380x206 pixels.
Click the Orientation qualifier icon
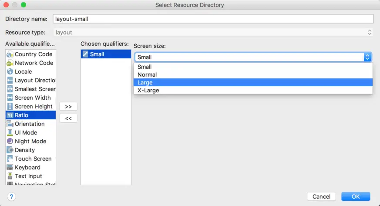click(x=10, y=124)
